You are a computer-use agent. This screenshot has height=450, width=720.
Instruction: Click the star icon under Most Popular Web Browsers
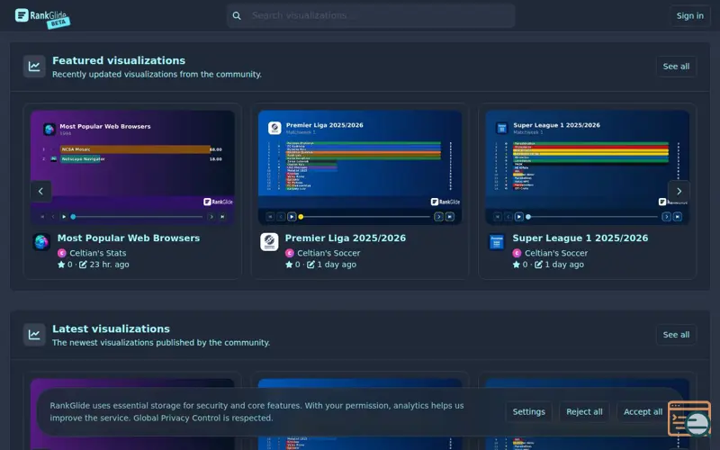61,265
